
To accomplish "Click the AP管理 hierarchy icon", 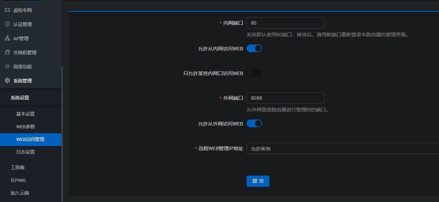I will [x=7, y=38].
